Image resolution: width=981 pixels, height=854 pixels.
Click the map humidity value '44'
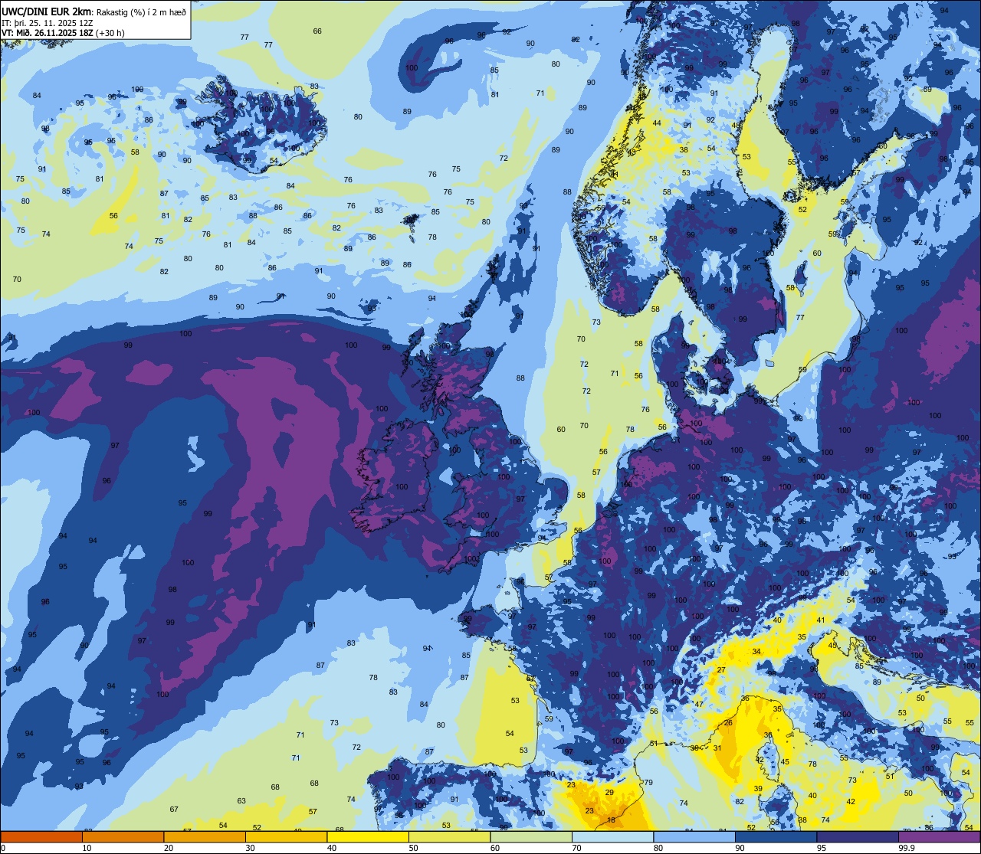point(657,123)
